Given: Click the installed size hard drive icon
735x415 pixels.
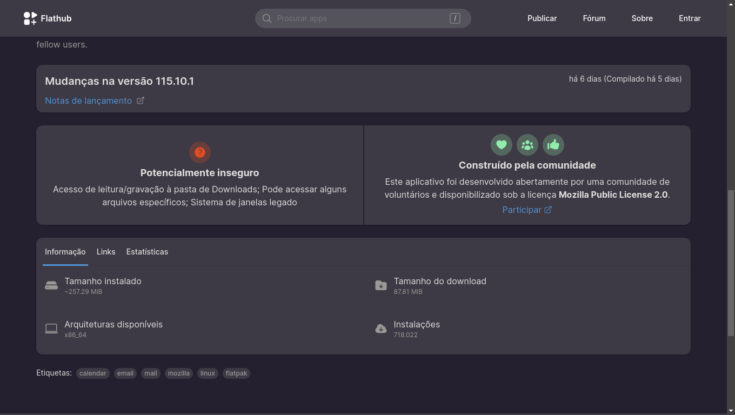Looking at the screenshot, I should coord(51,285).
